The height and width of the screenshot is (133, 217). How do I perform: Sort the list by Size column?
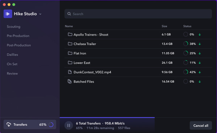coord(164,26)
